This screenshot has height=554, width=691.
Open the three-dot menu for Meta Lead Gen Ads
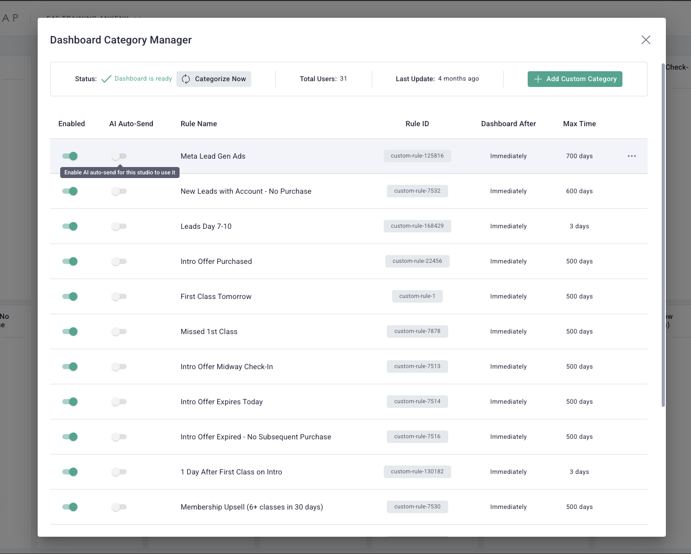pos(632,156)
